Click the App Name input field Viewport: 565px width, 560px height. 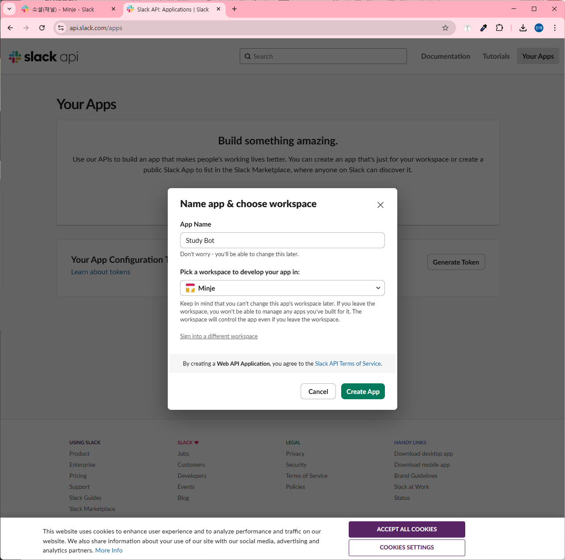[x=282, y=240]
